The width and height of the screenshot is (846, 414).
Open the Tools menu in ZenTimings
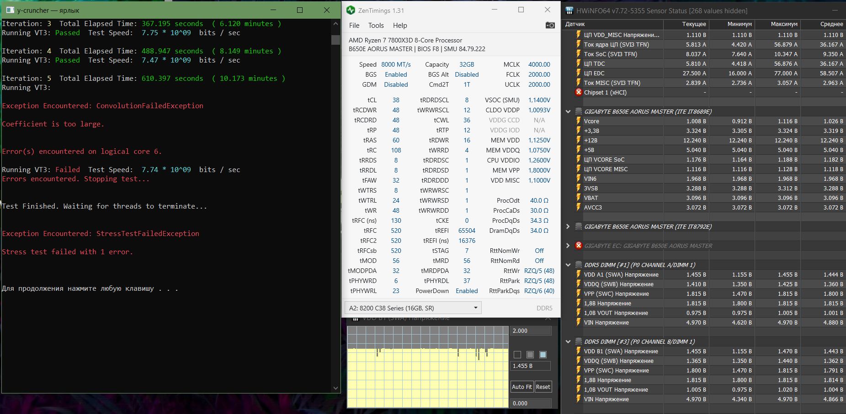[x=376, y=26]
